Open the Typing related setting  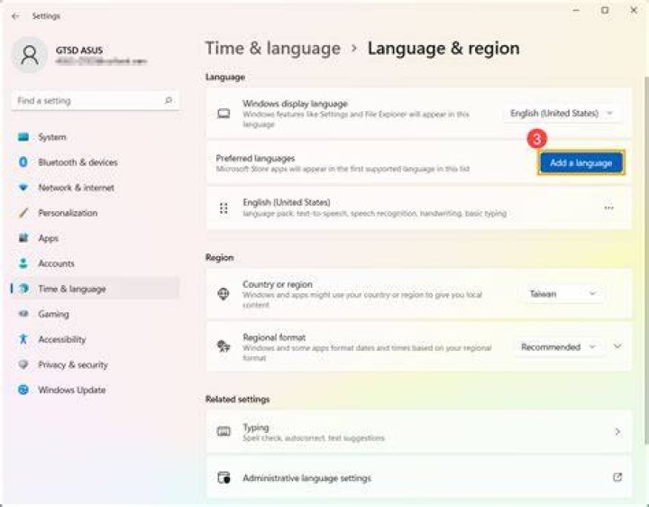pyautogui.click(x=418, y=431)
